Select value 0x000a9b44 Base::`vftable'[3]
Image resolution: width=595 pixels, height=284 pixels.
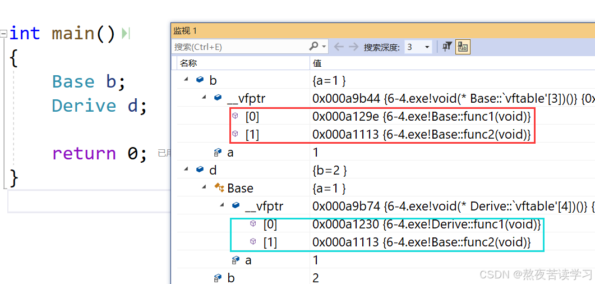click(454, 98)
